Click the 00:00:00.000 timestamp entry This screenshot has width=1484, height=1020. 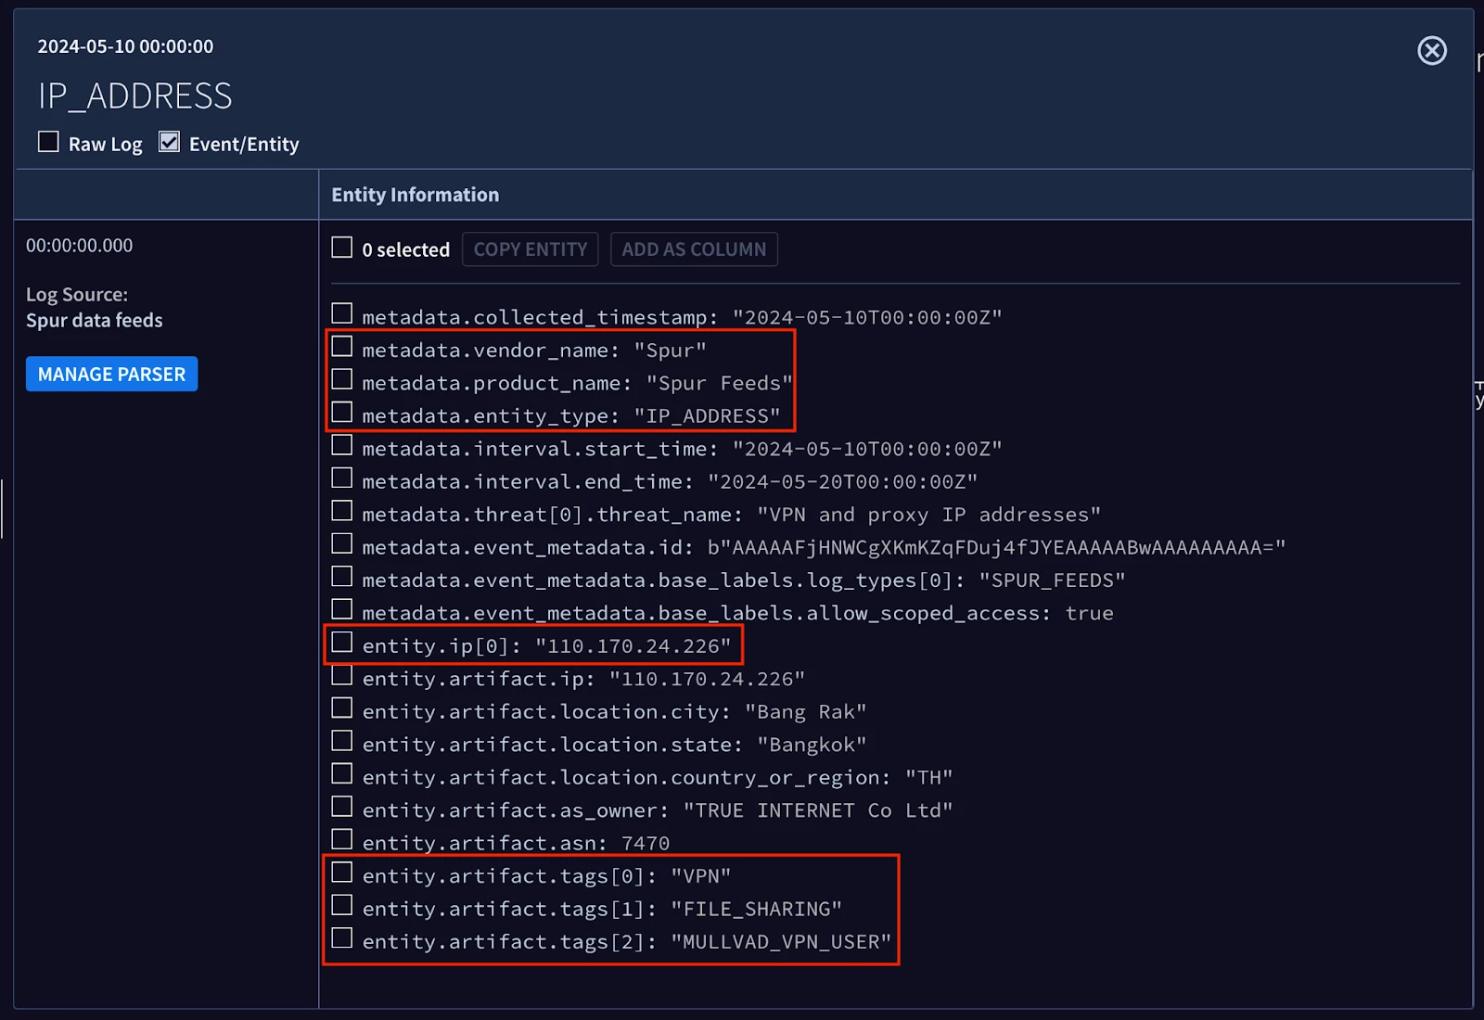(79, 246)
